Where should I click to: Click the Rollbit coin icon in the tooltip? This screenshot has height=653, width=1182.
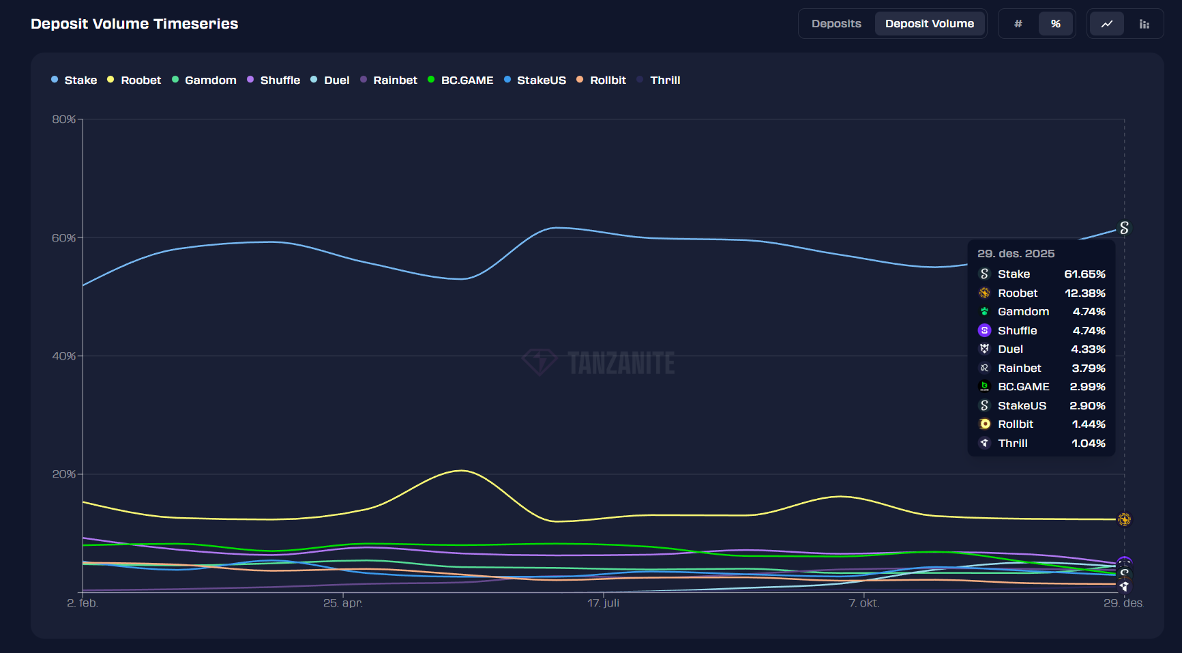click(x=984, y=424)
